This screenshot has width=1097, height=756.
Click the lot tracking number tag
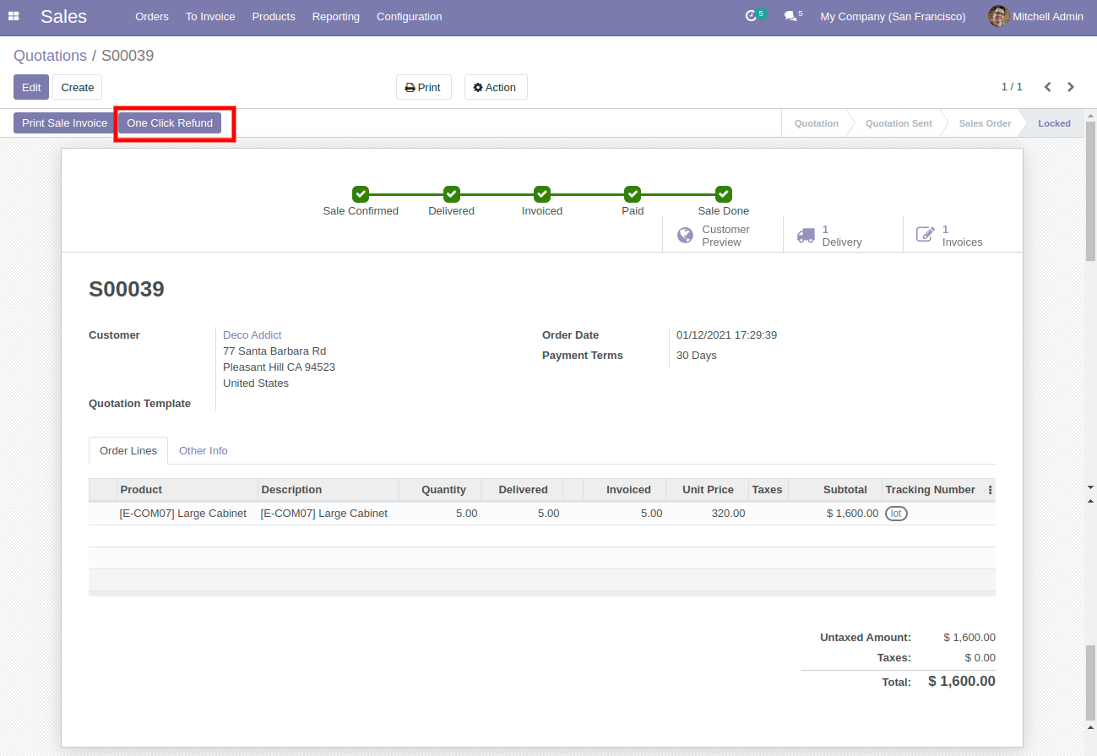coord(896,514)
